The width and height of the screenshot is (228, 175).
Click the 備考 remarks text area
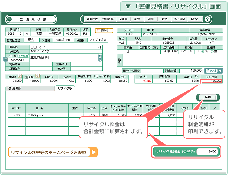point(172,60)
